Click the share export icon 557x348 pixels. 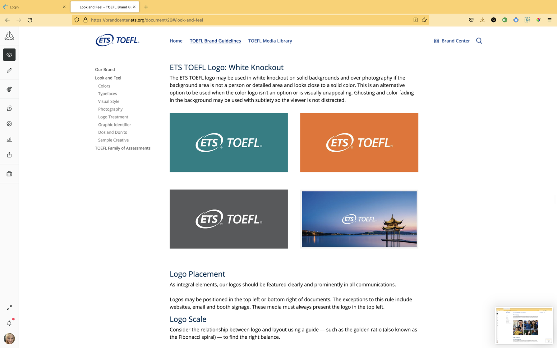click(x=9, y=155)
